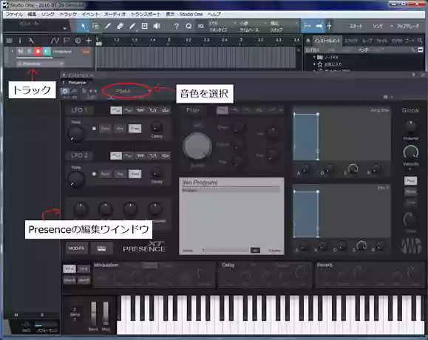Mute the Presence track with M button
Image resolution: width=428 pixels, height=340 pixels.
point(21,51)
